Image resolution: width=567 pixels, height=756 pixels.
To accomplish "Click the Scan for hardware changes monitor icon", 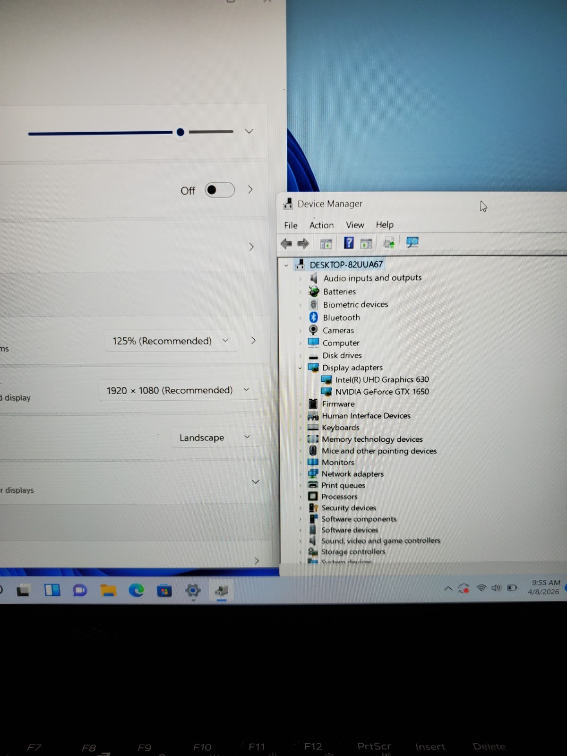I will point(412,242).
